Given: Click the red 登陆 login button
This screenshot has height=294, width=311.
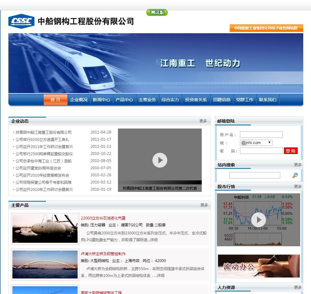Looking at the screenshot, I should click(x=291, y=151).
